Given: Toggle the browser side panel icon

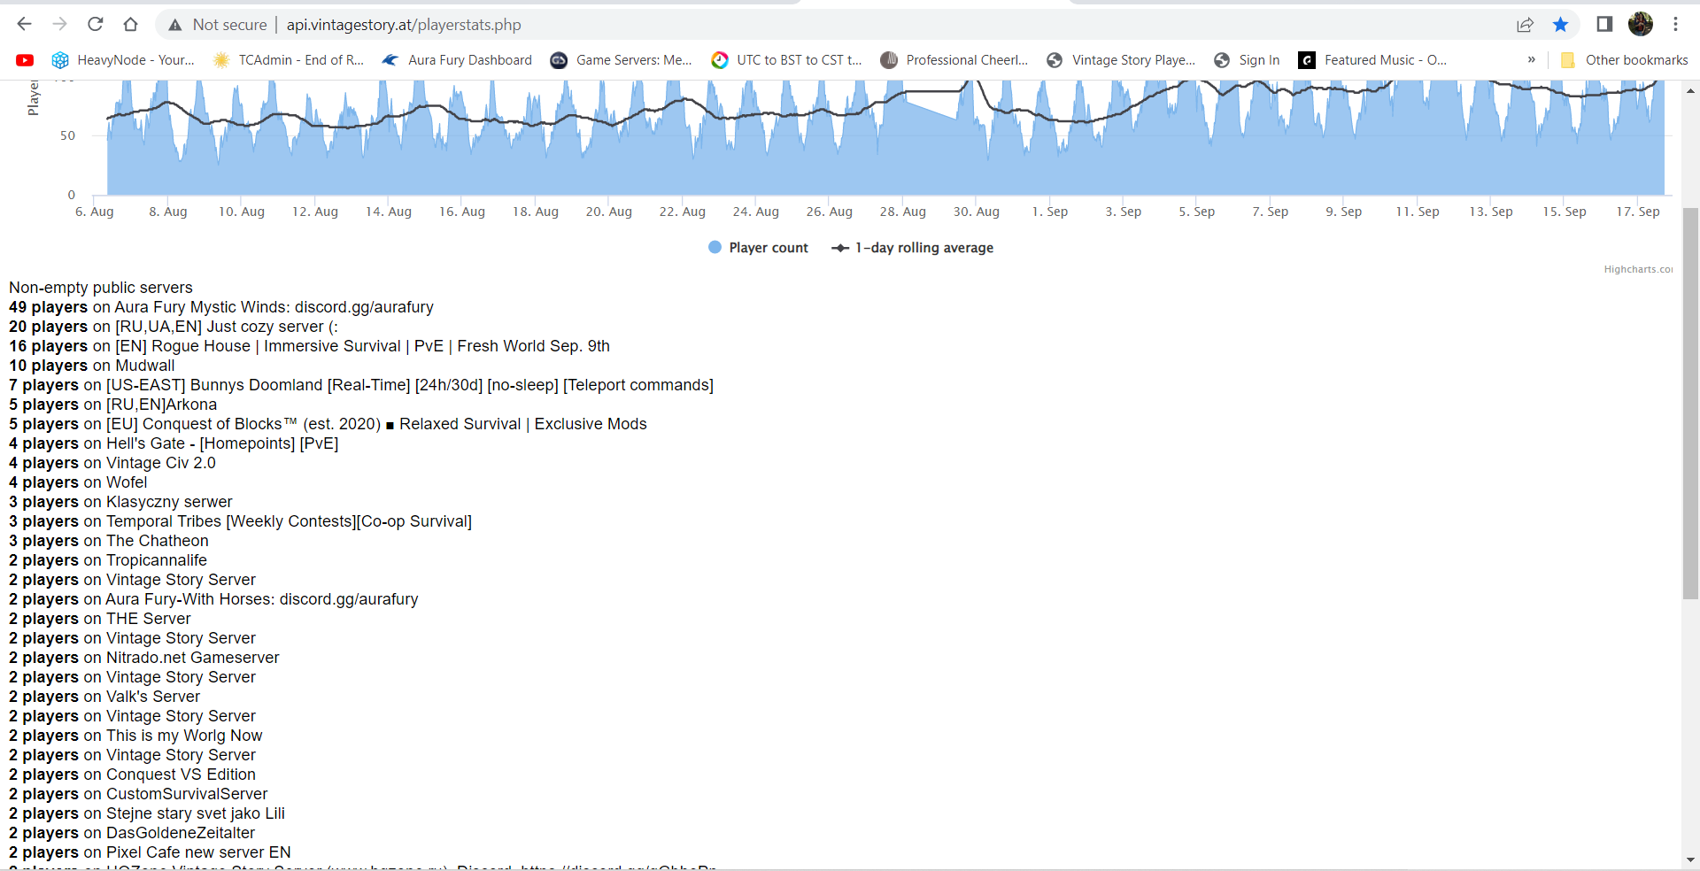Looking at the screenshot, I should [1604, 25].
